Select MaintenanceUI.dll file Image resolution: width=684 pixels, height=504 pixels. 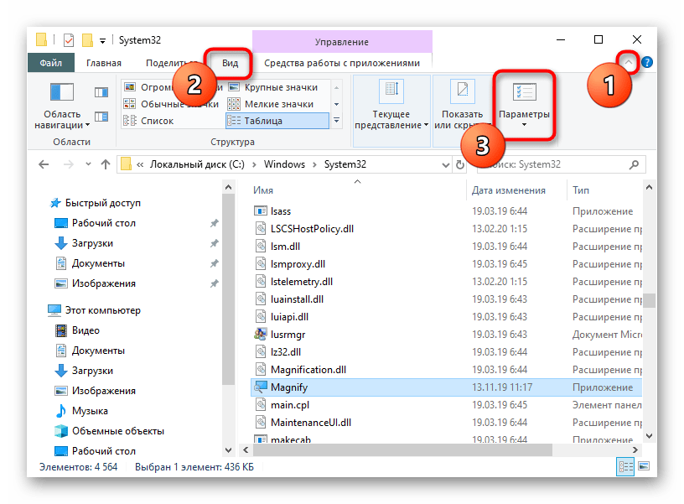tap(311, 423)
